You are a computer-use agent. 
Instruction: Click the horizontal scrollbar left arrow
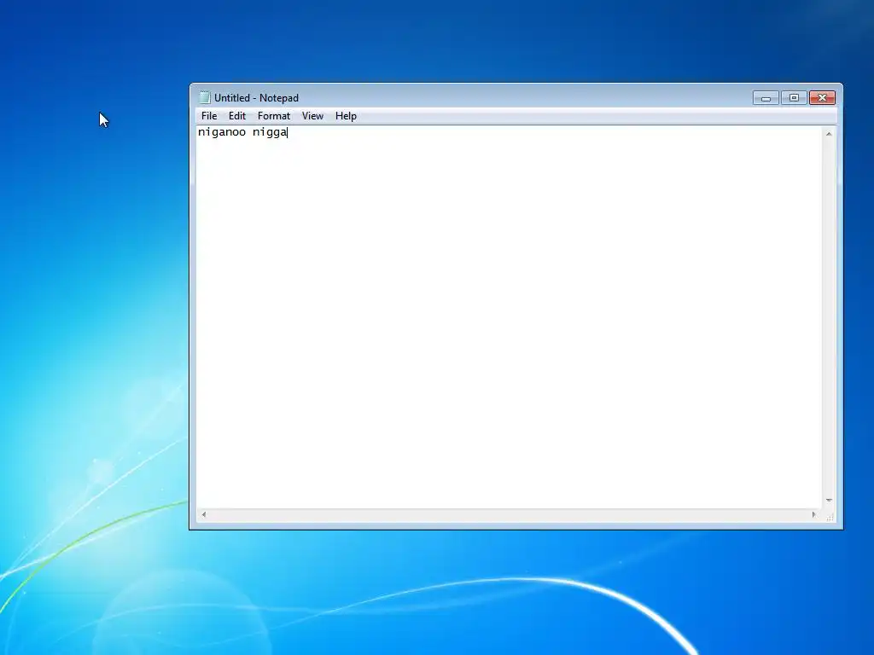tap(204, 514)
